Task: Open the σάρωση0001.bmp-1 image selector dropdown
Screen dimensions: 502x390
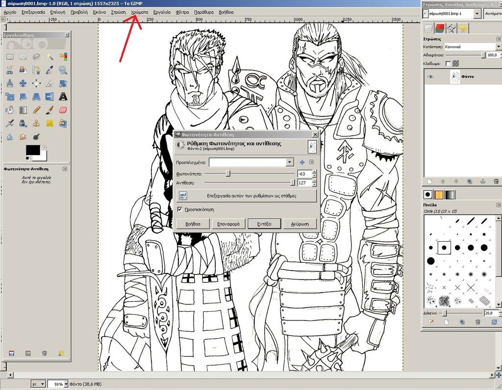Action: (477, 13)
